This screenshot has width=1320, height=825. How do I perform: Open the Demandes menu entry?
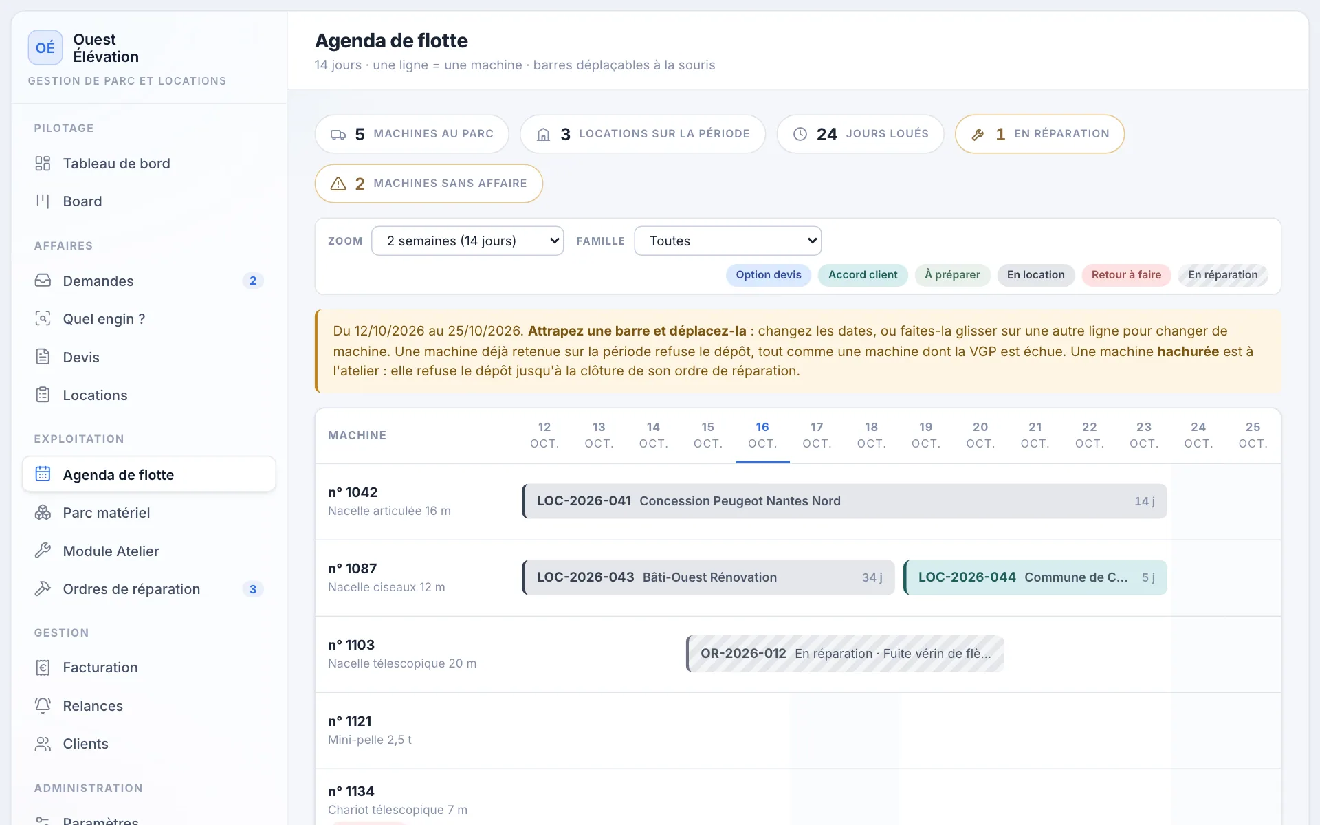tap(149, 280)
